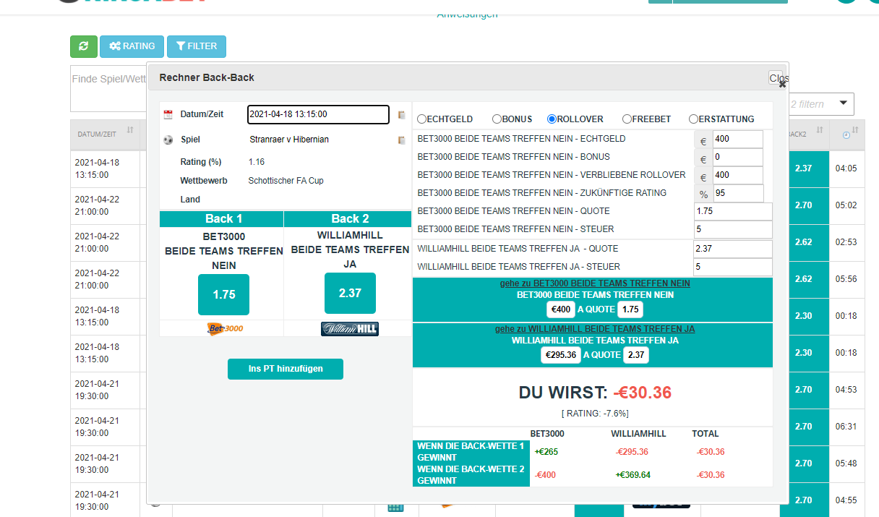Edit WILLIAMHILL STEUER field
The width and height of the screenshot is (879, 517).
click(733, 268)
